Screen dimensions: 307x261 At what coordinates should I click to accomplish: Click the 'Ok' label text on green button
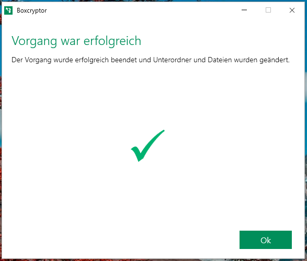[266, 240]
